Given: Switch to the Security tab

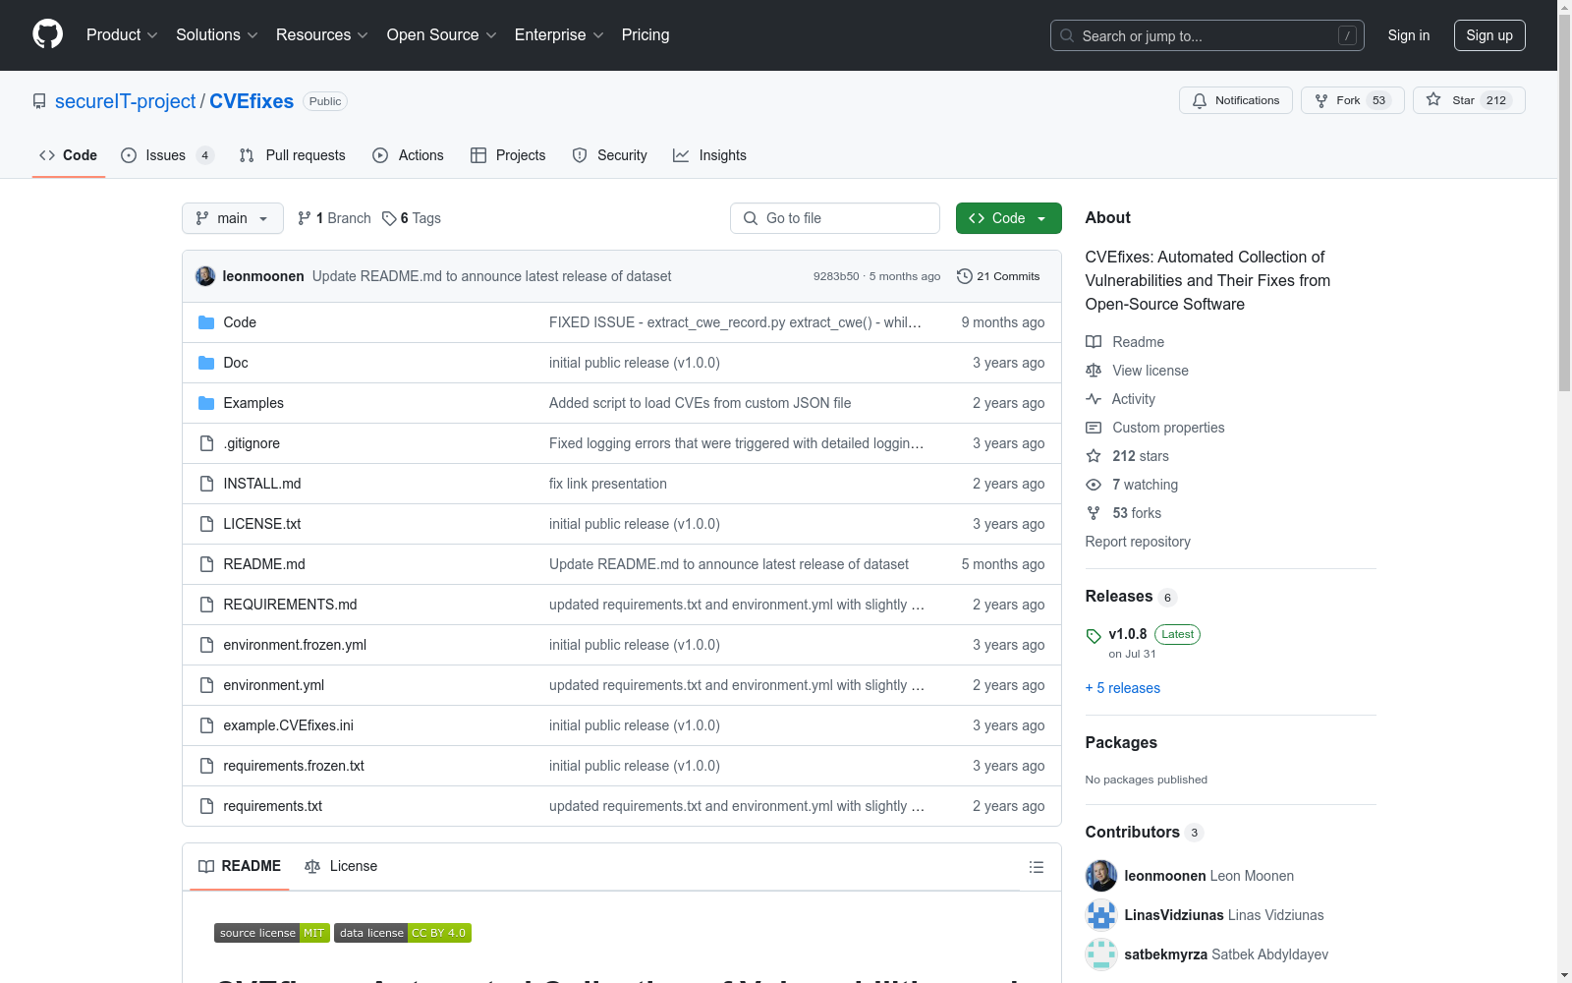Looking at the screenshot, I should (609, 155).
